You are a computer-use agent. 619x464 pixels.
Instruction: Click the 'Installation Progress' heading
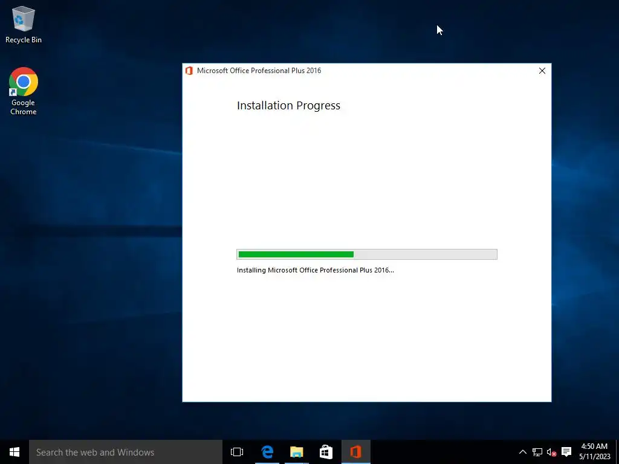(x=288, y=105)
